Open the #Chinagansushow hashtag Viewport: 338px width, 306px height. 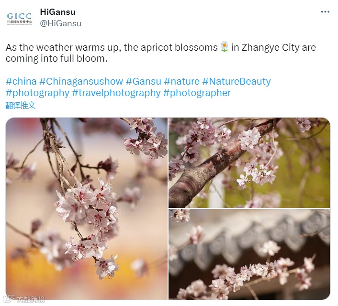(x=81, y=81)
